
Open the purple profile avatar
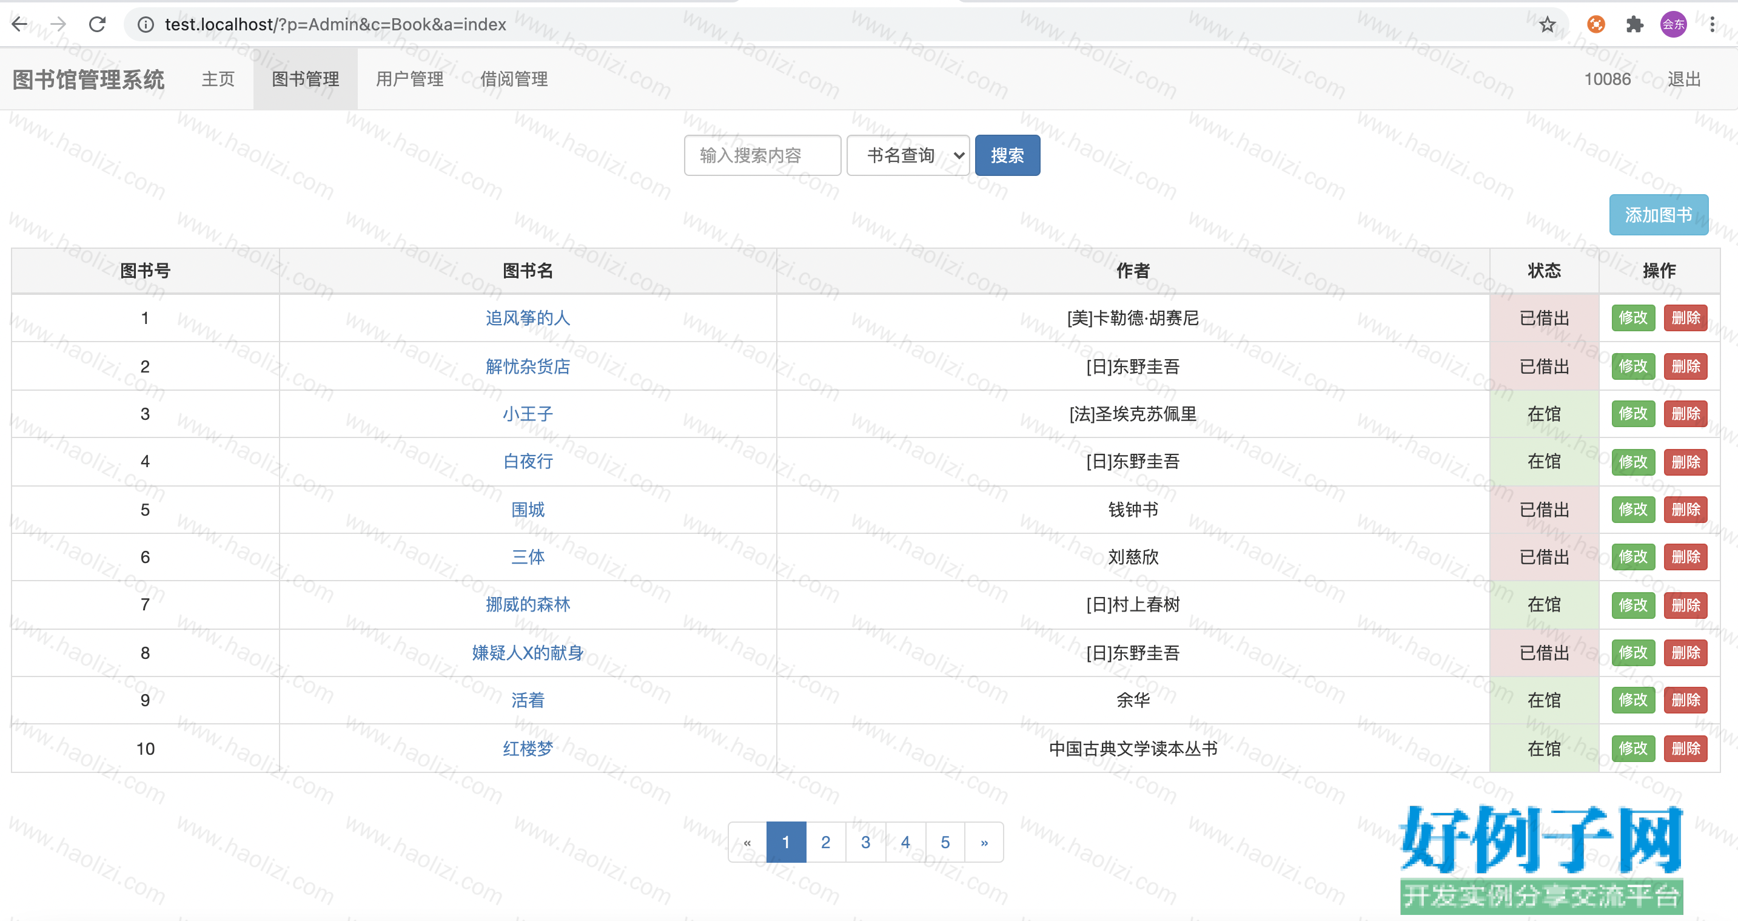pos(1673,25)
